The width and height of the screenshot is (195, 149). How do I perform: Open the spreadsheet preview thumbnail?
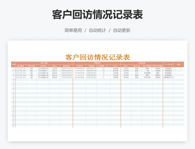[97, 91]
